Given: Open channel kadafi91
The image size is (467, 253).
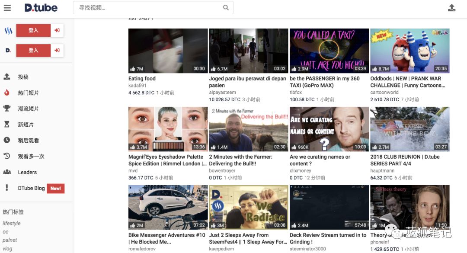Looking at the screenshot, I should (x=138, y=86).
